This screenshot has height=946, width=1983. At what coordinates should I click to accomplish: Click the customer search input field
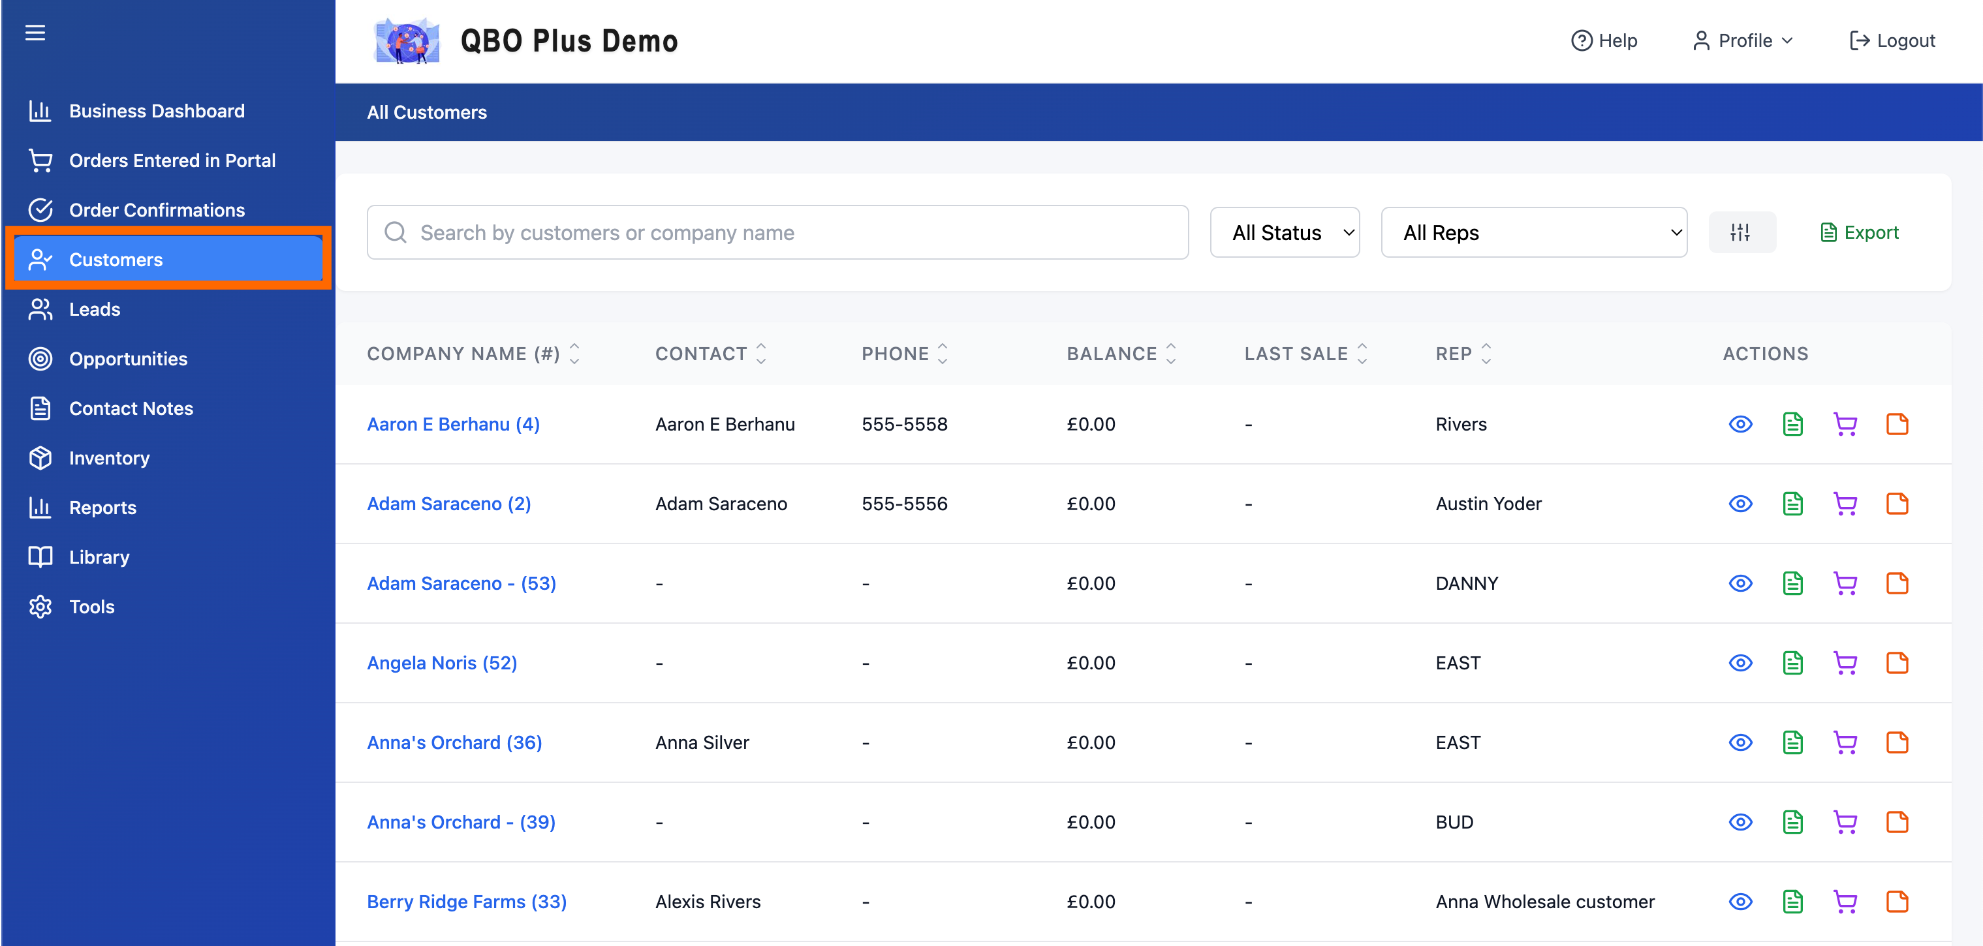pyautogui.click(x=777, y=232)
